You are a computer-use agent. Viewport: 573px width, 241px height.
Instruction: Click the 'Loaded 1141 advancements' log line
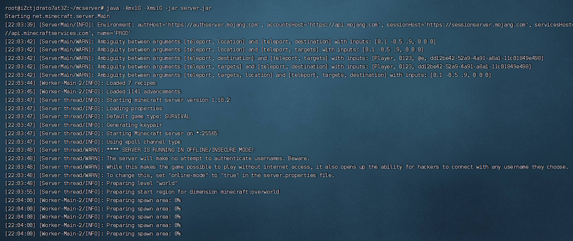tap(93, 91)
